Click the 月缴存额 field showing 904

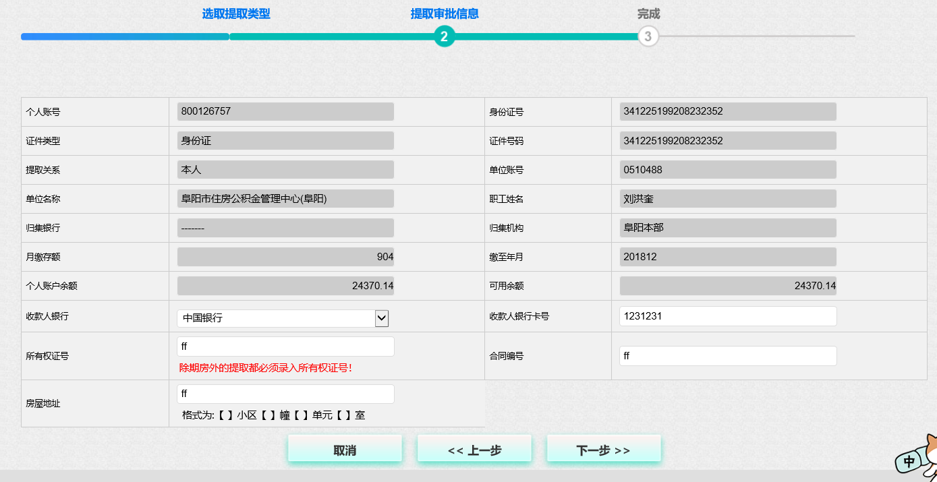point(285,257)
